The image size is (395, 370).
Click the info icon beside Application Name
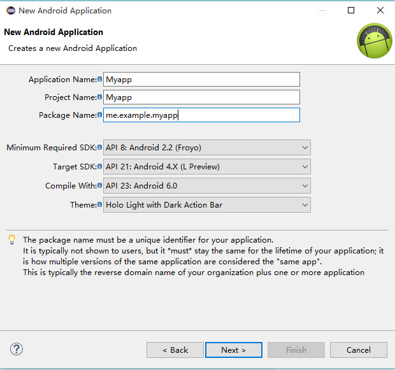(100, 79)
